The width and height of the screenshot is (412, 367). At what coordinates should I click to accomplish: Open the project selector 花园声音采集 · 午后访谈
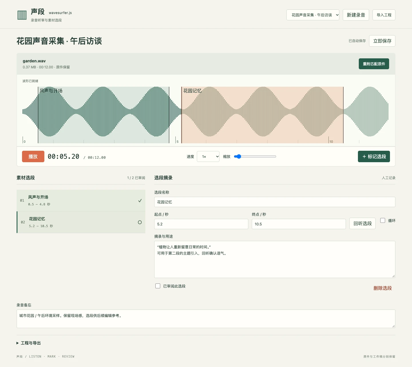[313, 15]
